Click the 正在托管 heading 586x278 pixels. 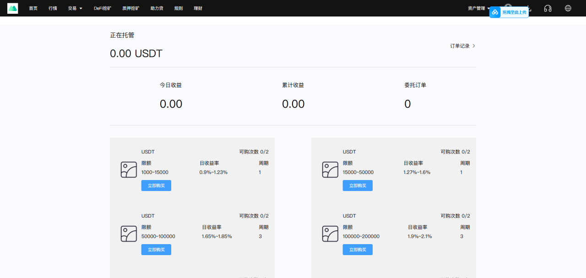coord(122,35)
